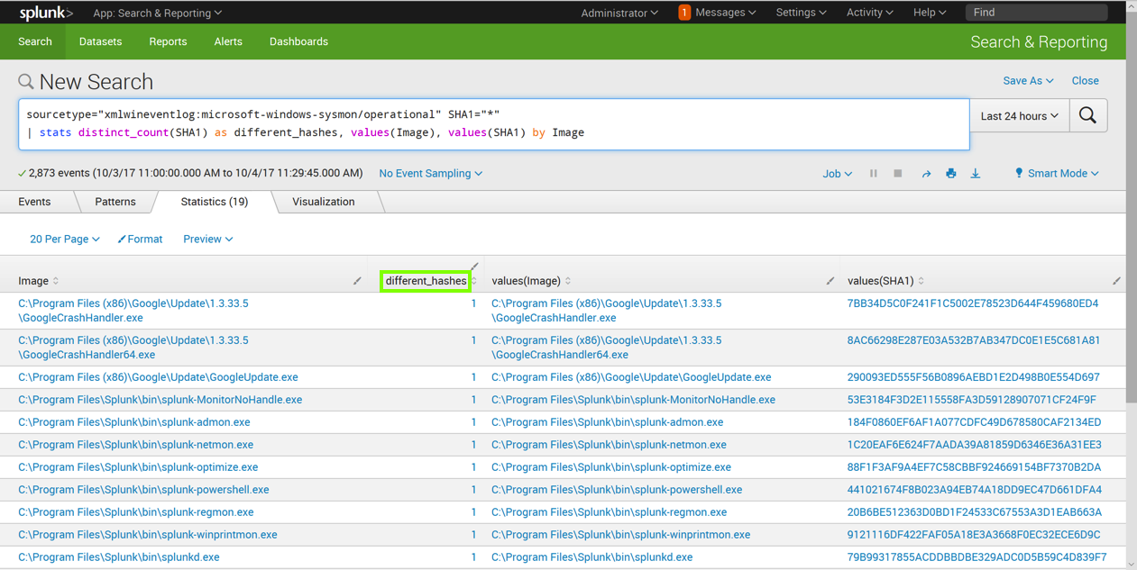The image size is (1137, 570).
Task: Click pencil icon on Image column
Action: 357,281
